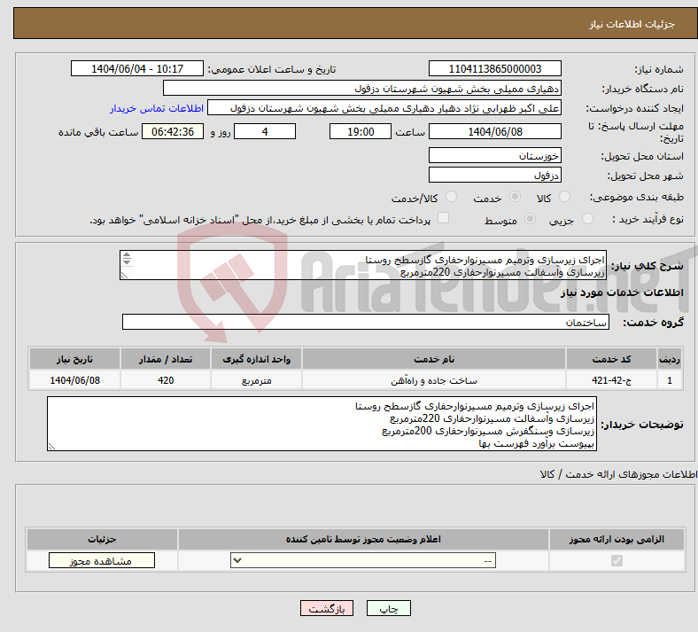Toggle the الزامی بودن ارائه مجوز checkbox
The image size is (698, 632).
point(617,561)
